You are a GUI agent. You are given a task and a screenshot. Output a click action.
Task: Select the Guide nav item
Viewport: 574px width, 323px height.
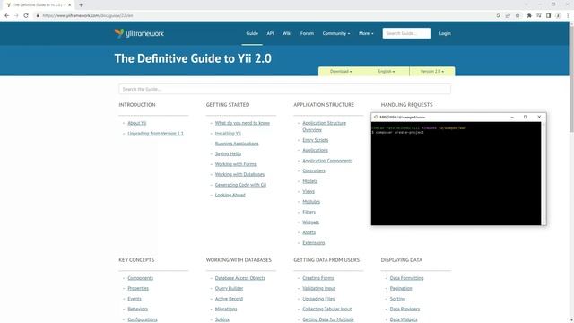(252, 33)
